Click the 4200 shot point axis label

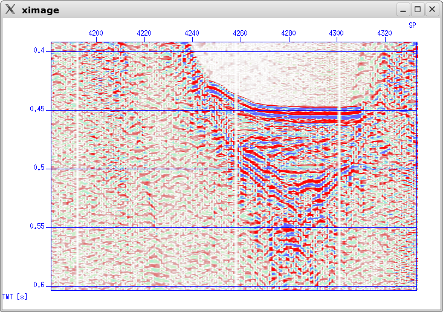[x=95, y=33]
